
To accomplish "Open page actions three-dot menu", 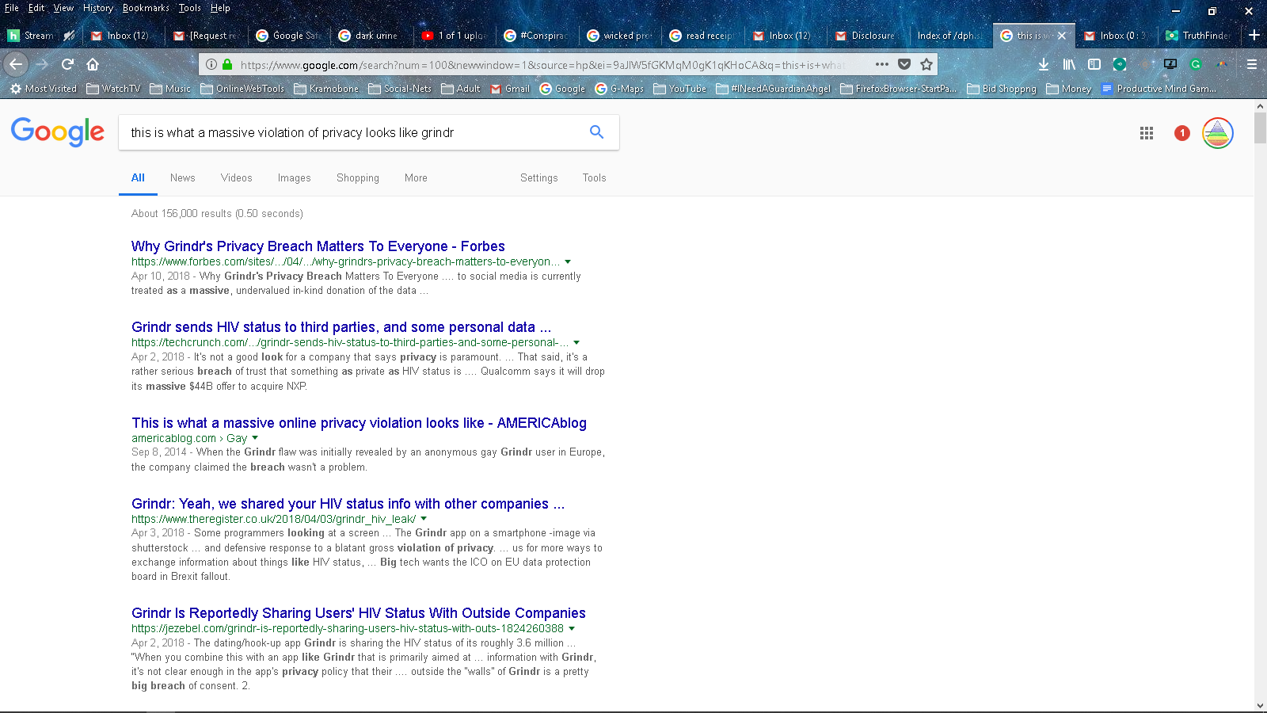I will click(882, 64).
